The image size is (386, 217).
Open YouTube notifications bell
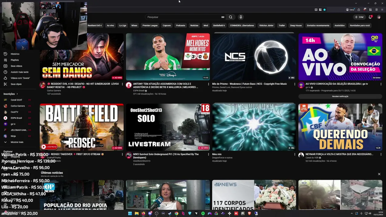[370, 17]
